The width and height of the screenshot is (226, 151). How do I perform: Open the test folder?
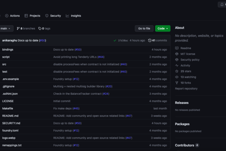click(x=5, y=72)
